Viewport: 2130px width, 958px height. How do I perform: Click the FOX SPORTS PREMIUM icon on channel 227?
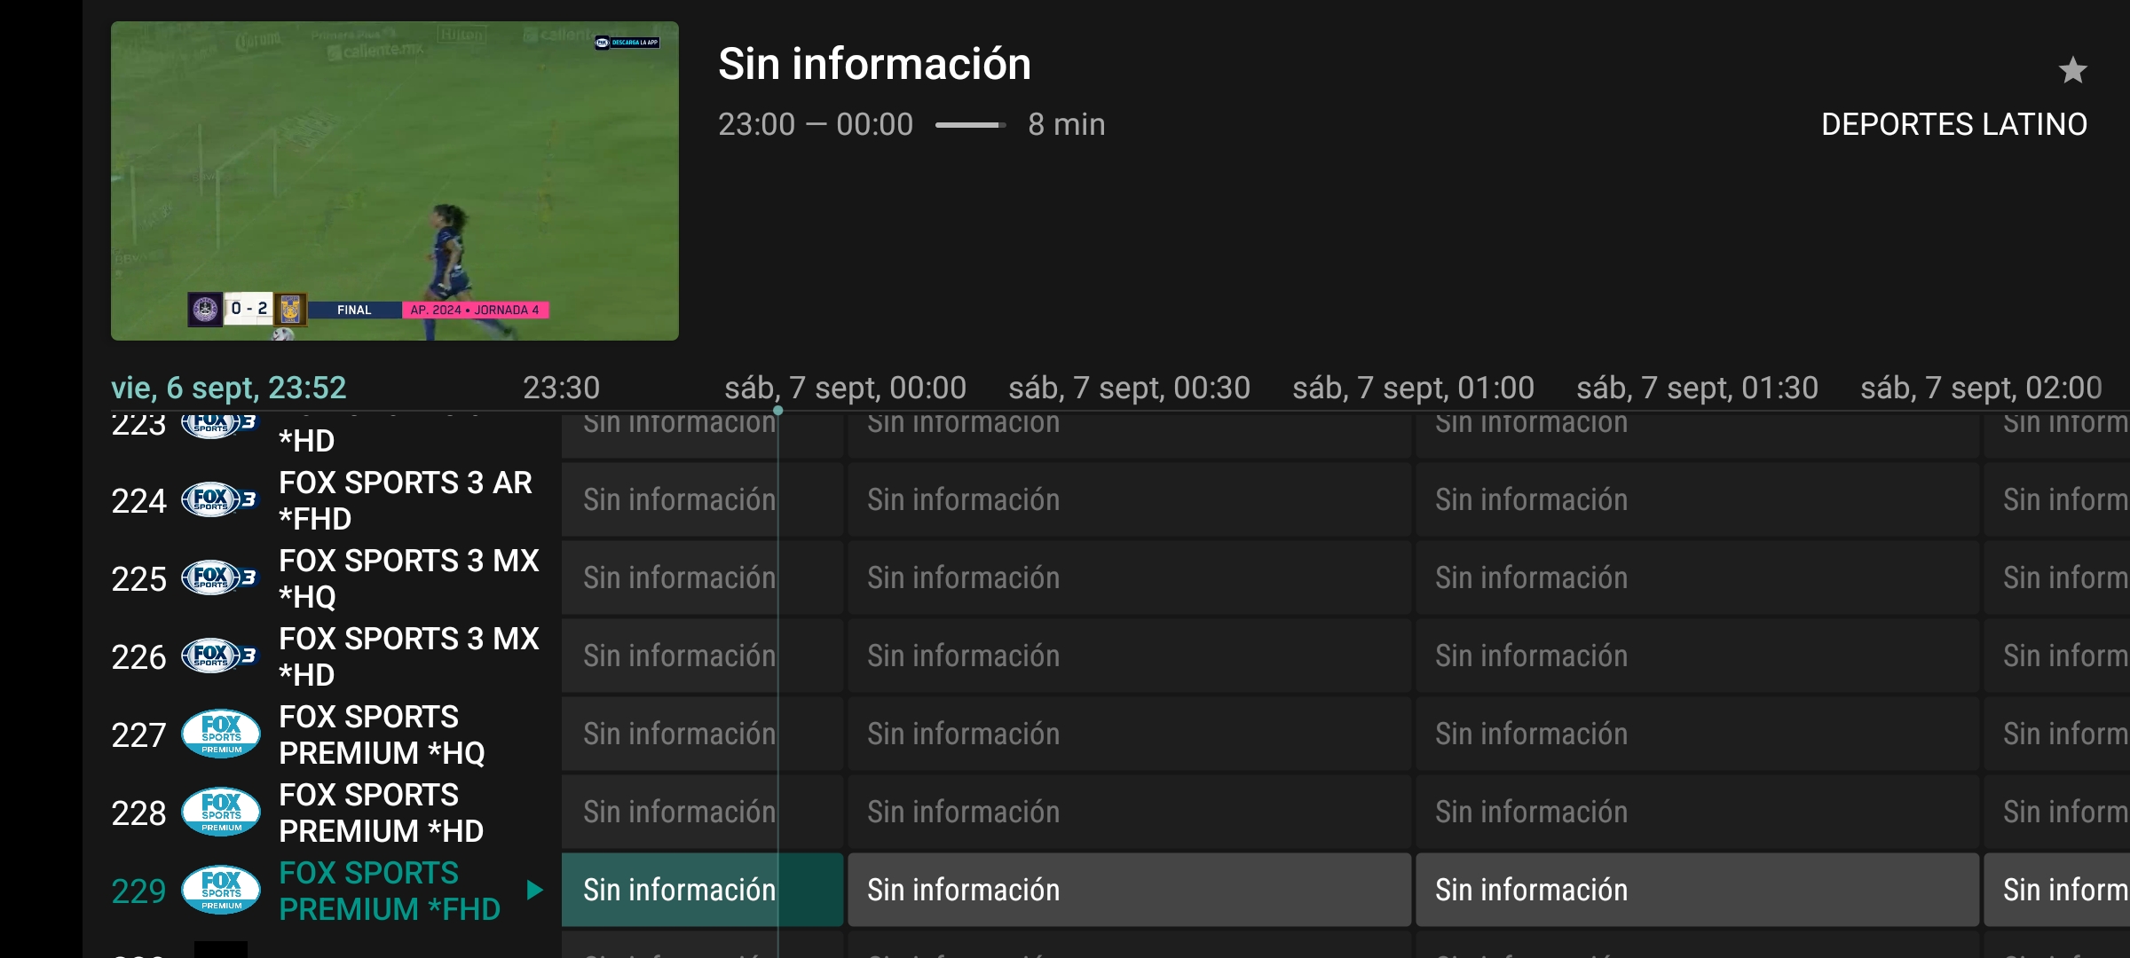[x=221, y=734]
